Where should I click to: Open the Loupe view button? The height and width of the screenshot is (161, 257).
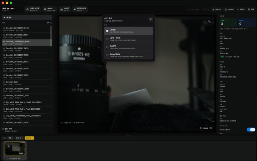(x=206, y=128)
